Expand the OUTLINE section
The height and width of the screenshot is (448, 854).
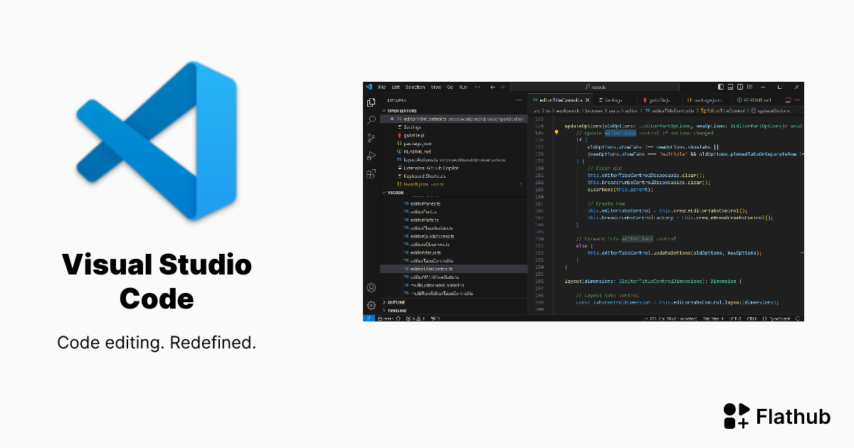point(397,302)
